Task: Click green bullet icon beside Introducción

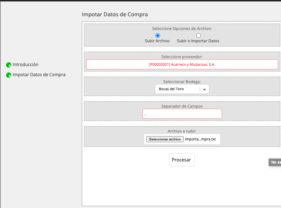Action: coord(9,65)
